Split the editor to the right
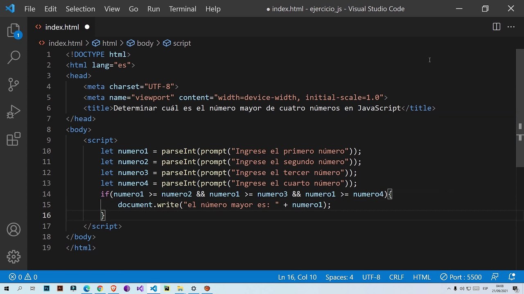The height and width of the screenshot is (294, 524). click(496, 27)
